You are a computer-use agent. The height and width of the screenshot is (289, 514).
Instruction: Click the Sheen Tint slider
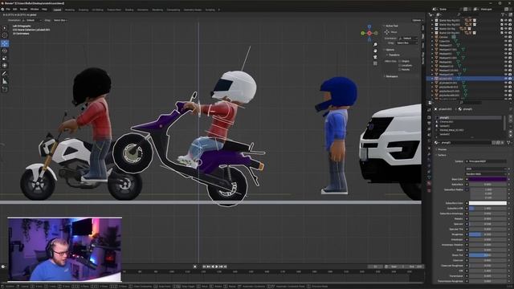click(x=487, y=255)
